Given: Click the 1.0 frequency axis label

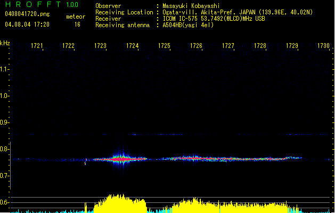Looking at the screenshot, I should 5,96.
